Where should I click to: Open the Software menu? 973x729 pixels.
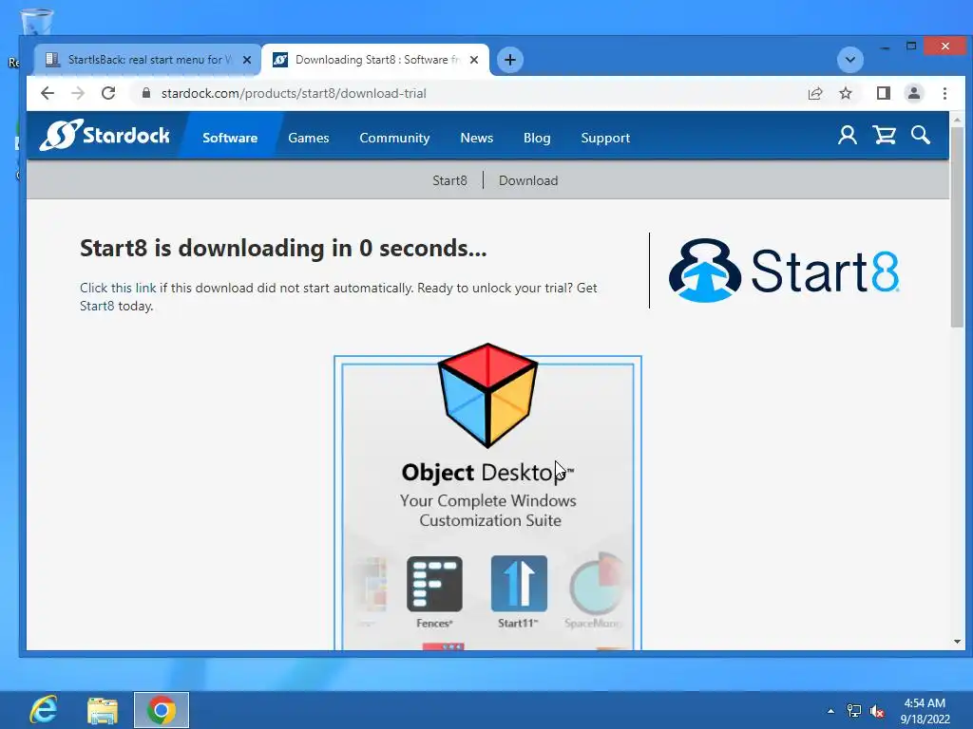tap(230, 138)
